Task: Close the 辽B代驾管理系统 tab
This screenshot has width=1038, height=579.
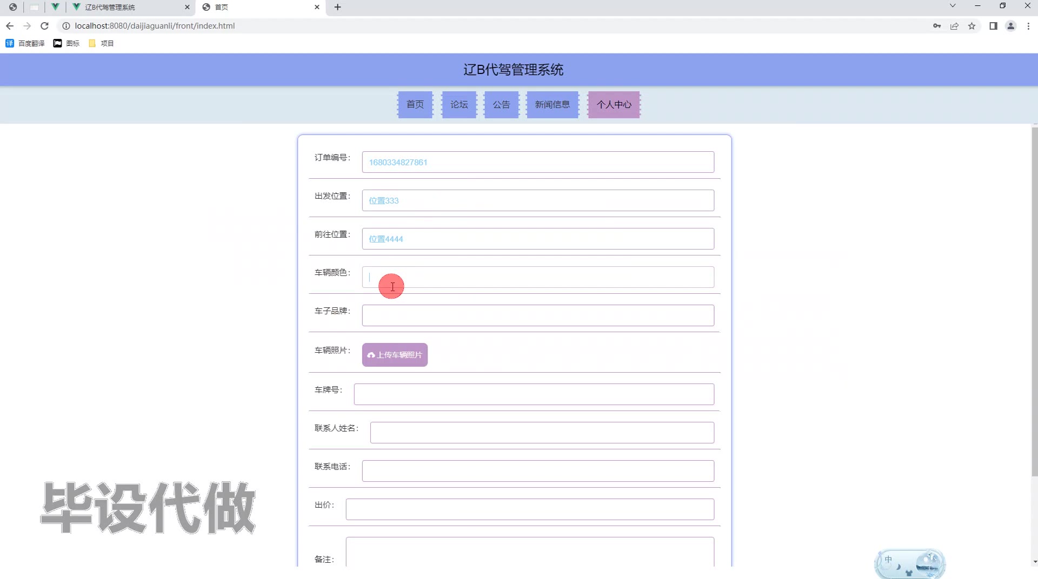Action: 187,7
